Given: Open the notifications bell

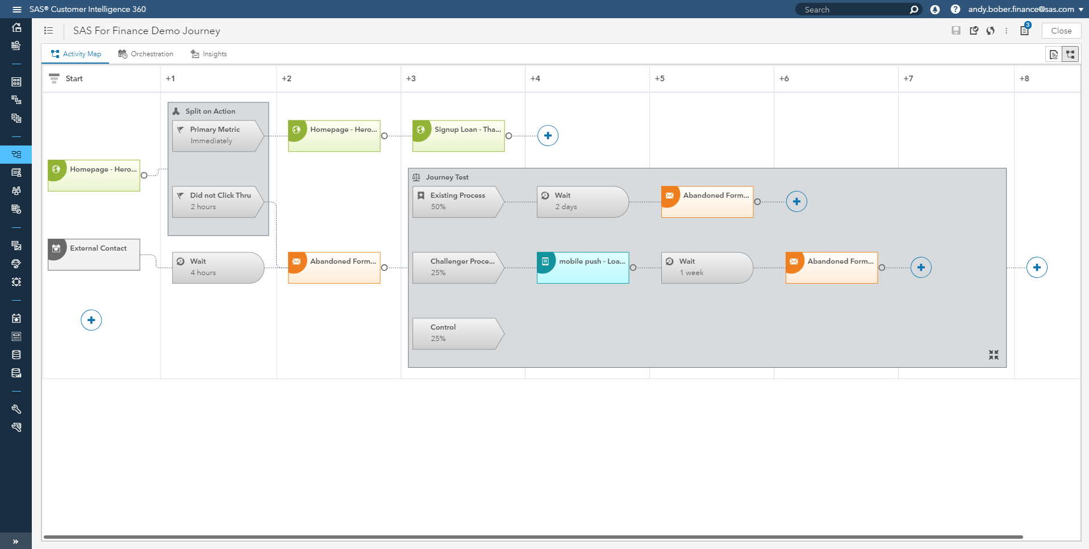Looking at the screenshot, I should click(x=934, y=10).
